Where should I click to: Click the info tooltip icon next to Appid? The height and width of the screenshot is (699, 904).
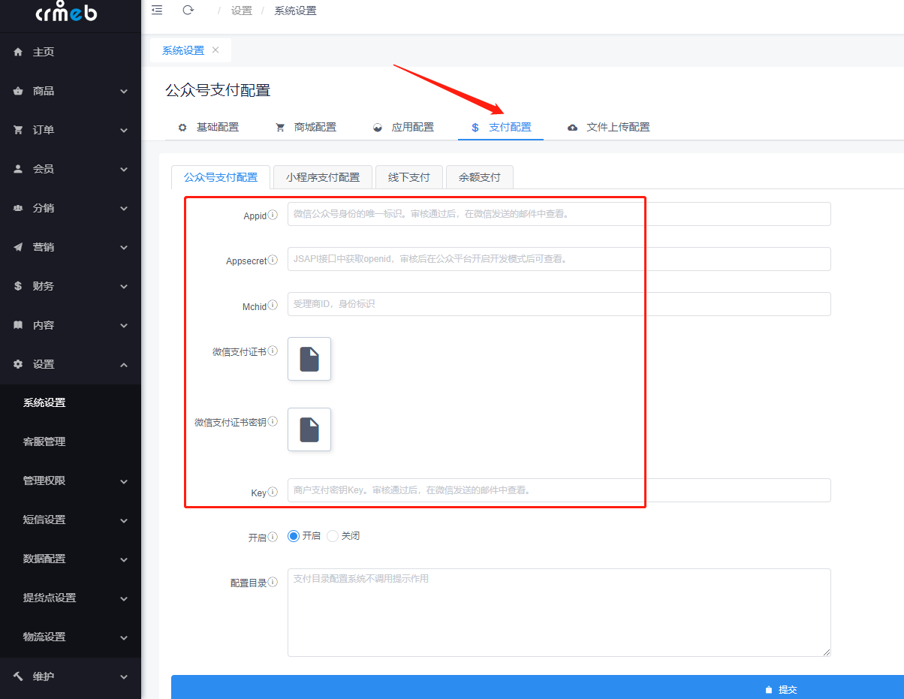tap(273, 214)
